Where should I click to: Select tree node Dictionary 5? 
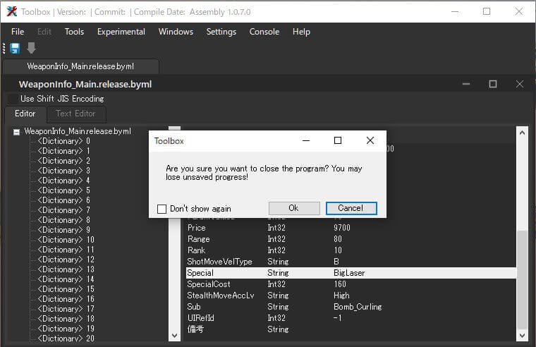64,190
